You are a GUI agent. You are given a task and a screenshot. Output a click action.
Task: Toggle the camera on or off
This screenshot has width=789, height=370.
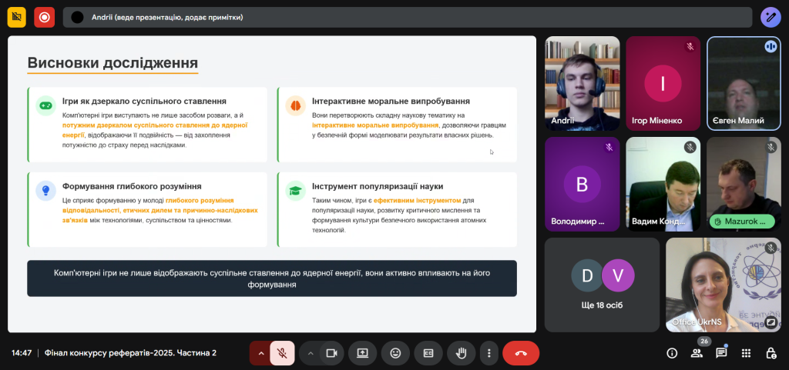332,353
